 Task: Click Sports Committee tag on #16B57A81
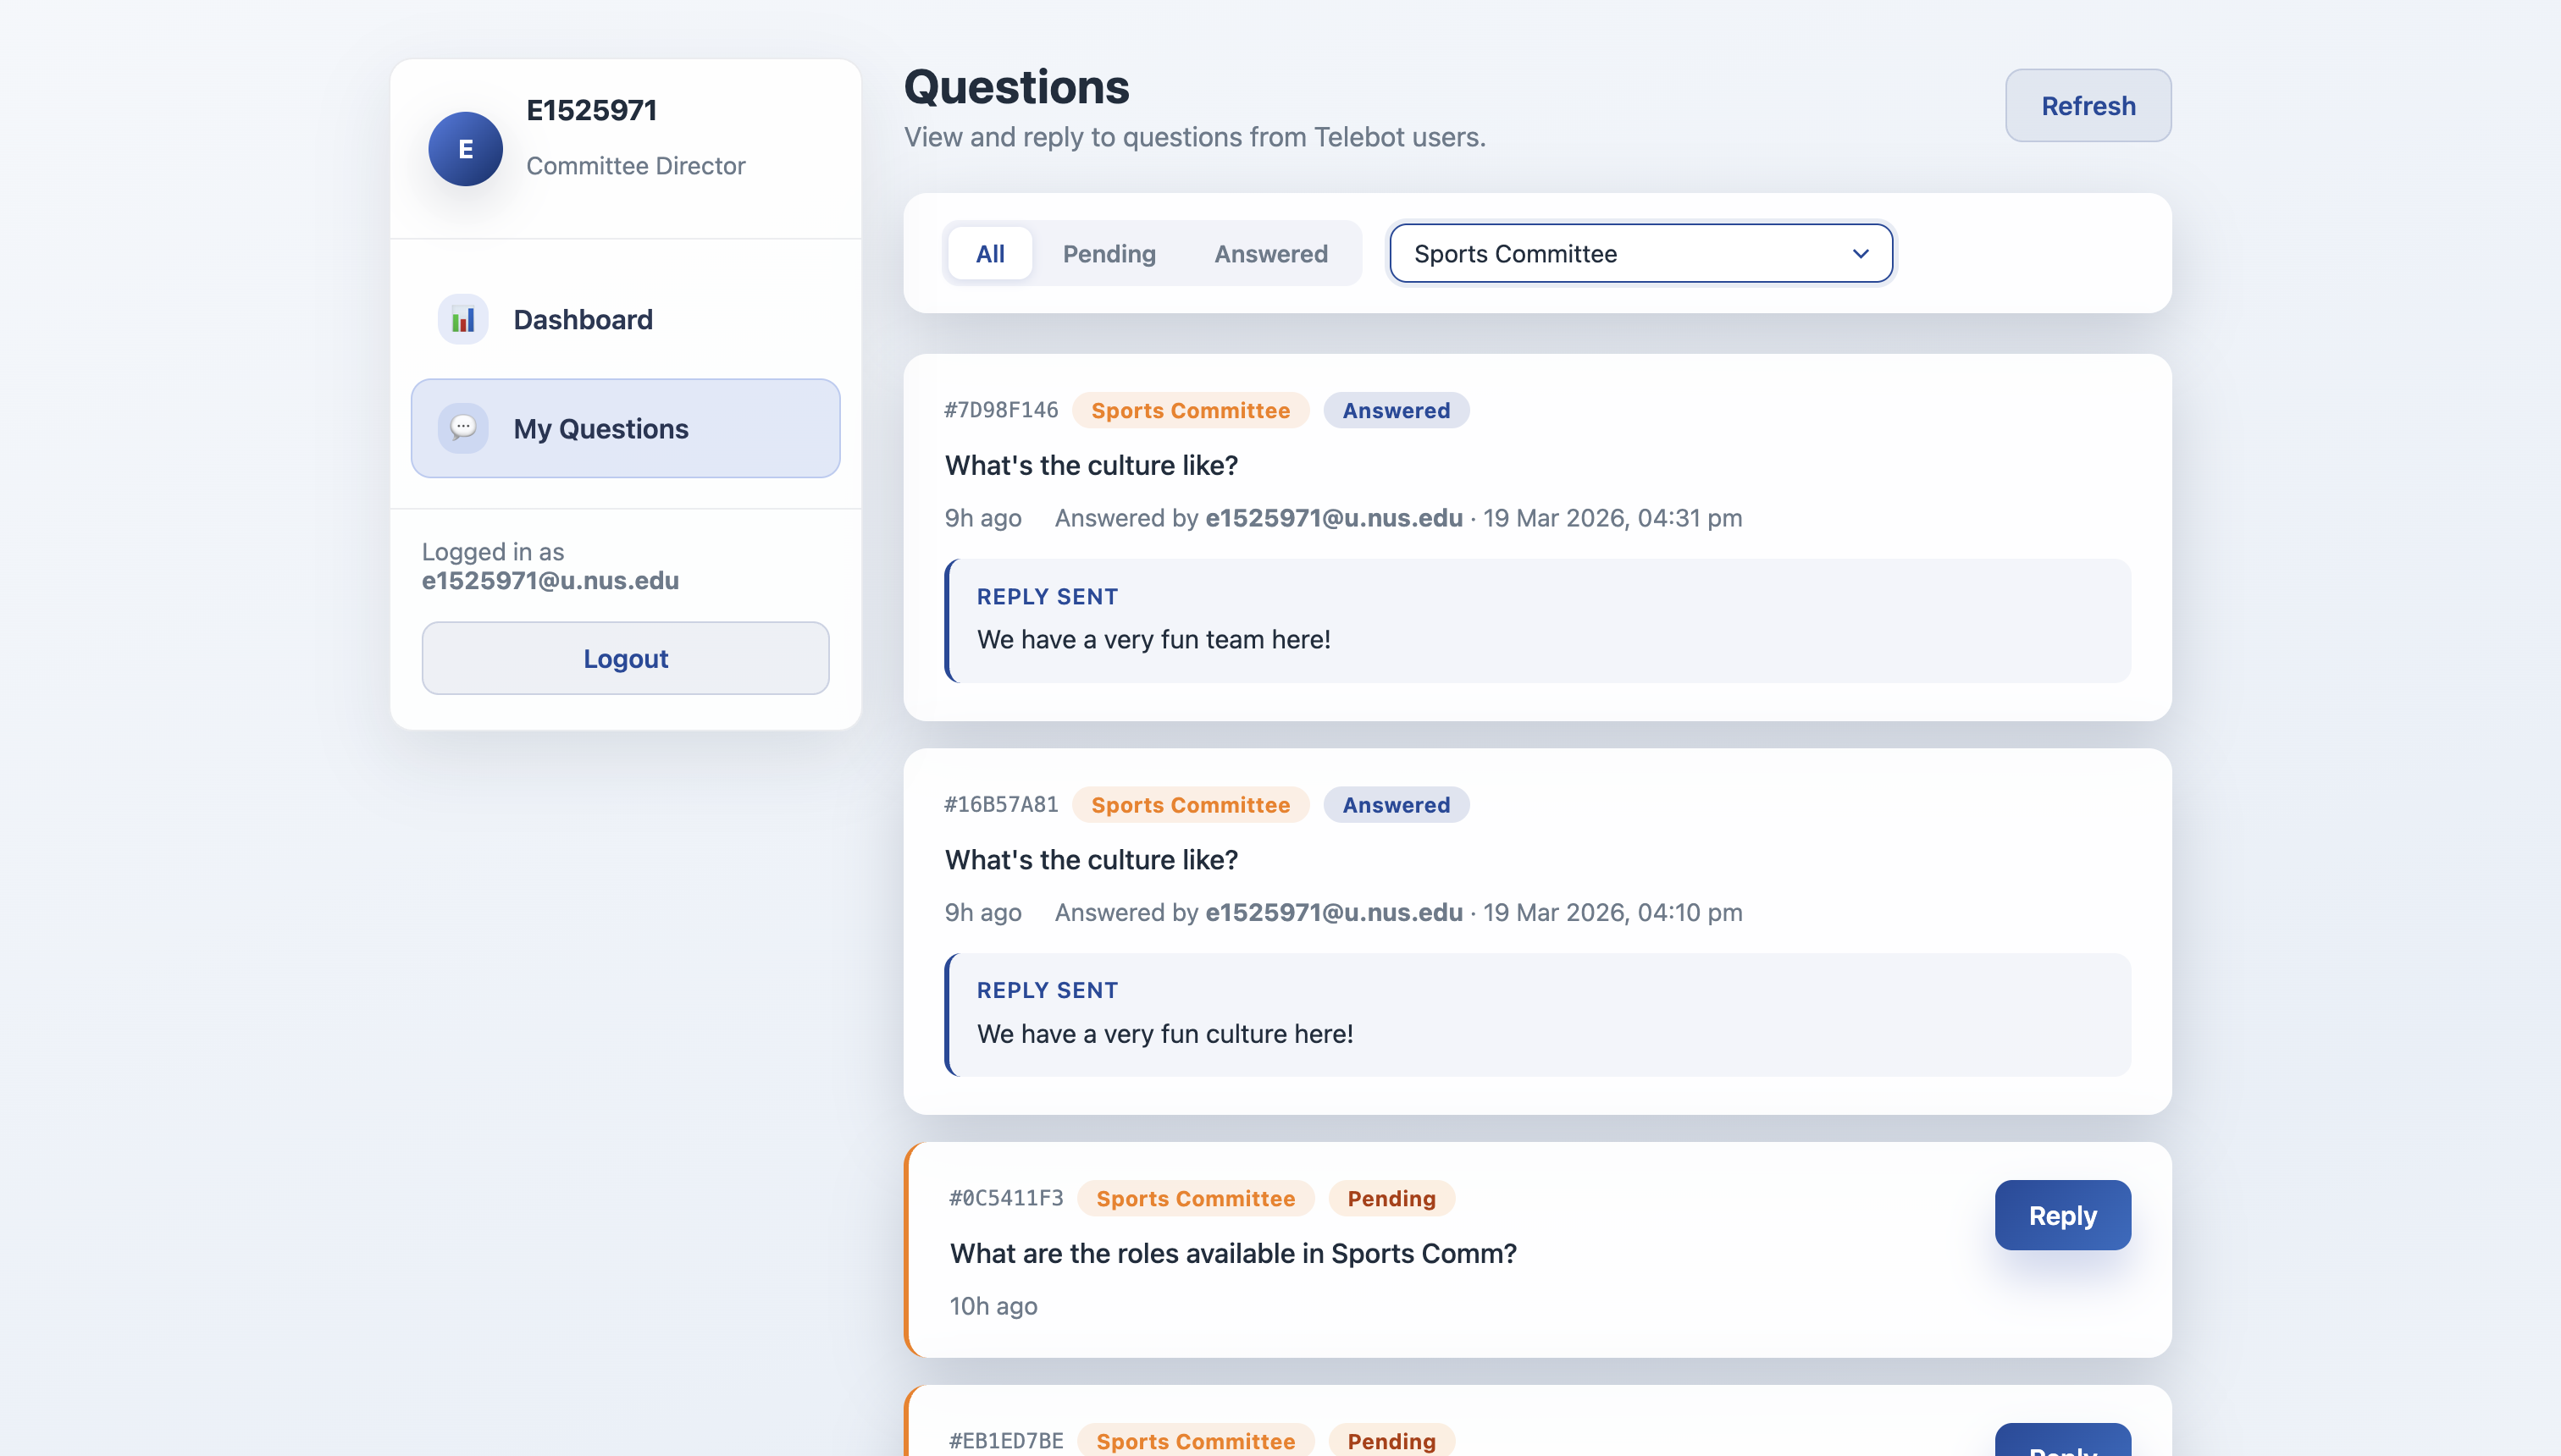(1190, 805)
